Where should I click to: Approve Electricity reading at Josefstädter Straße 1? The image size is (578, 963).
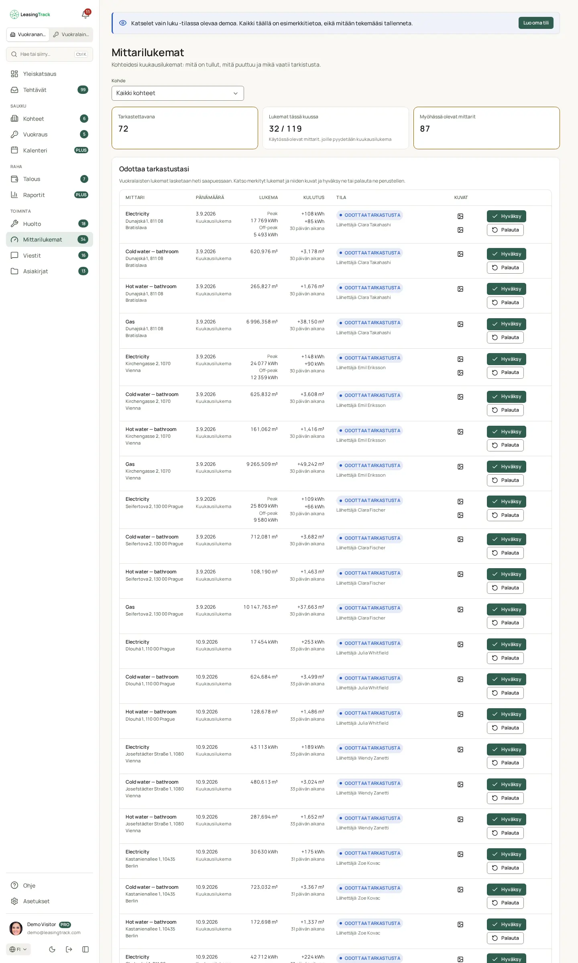pyautogui.click(x=506, y=750)
